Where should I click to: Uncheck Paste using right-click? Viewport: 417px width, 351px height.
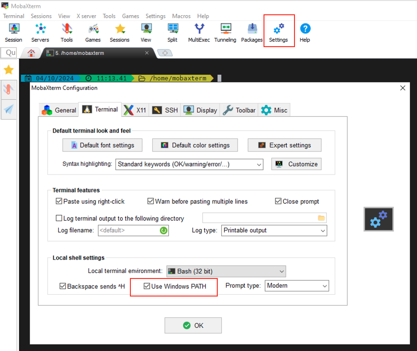pyautogui.click(x=59, y=201)
